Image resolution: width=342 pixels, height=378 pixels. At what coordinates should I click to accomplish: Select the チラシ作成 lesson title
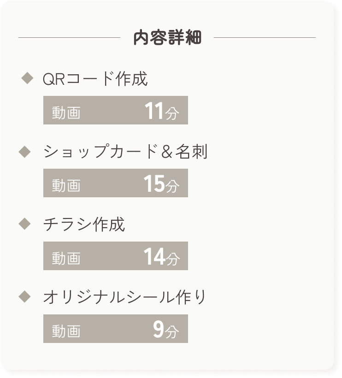[84, 224]
